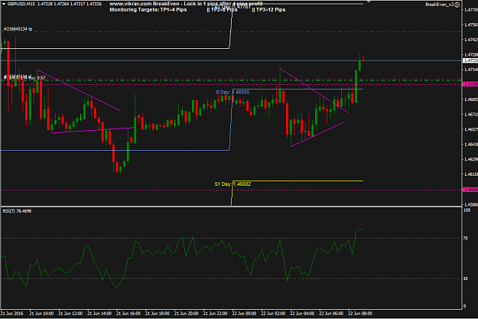Click the RSI level 70 axis label
The height and width of the screenshot is (319, 478).
point(465,238)
